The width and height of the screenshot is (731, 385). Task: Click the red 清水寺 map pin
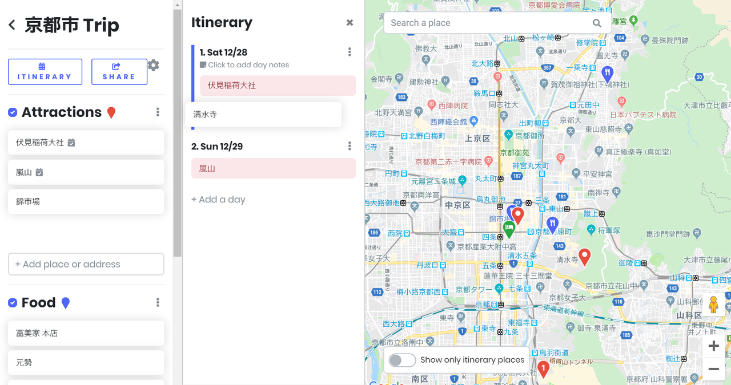[x=584, y=257]
